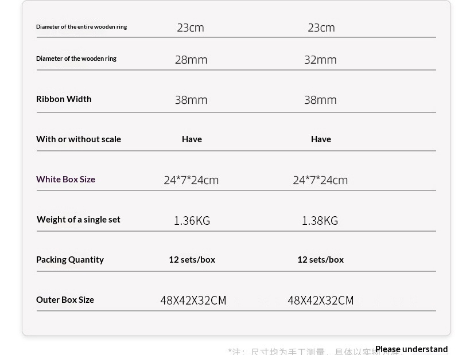Click the 'Ribbon Width' row label

pos(64,99)
